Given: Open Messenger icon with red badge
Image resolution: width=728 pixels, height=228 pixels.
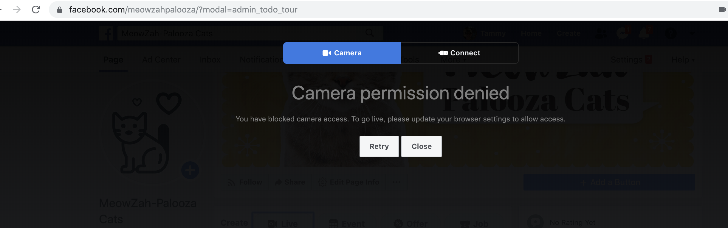Looking at the screenshot, I should coord(622,33).
